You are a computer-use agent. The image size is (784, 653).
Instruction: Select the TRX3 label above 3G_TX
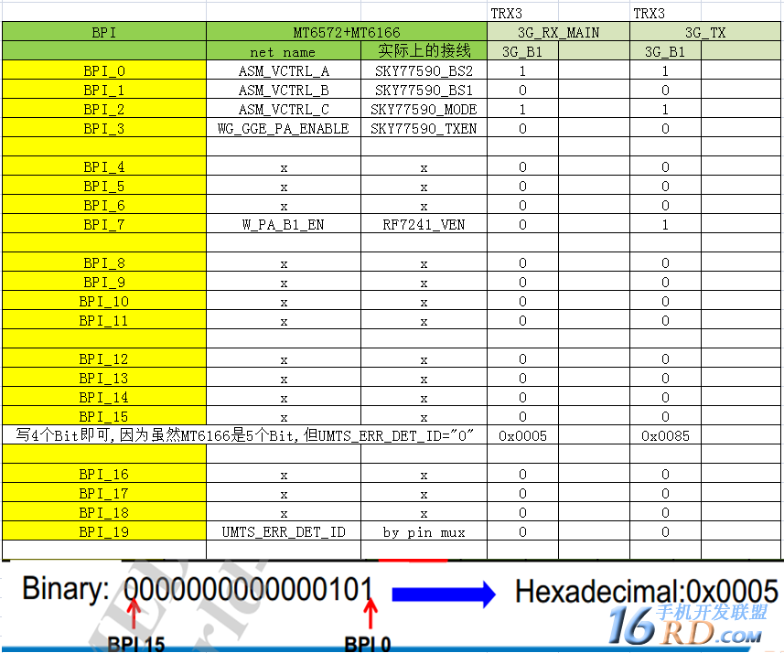tap(649, 13)
